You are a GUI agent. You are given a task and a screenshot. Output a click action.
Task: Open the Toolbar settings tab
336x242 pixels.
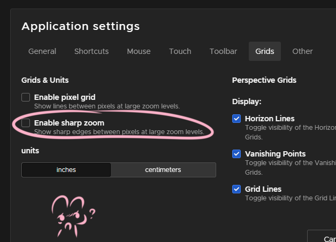tap(223, 51)
